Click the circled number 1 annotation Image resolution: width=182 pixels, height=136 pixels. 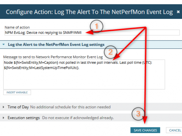(96, 26)
